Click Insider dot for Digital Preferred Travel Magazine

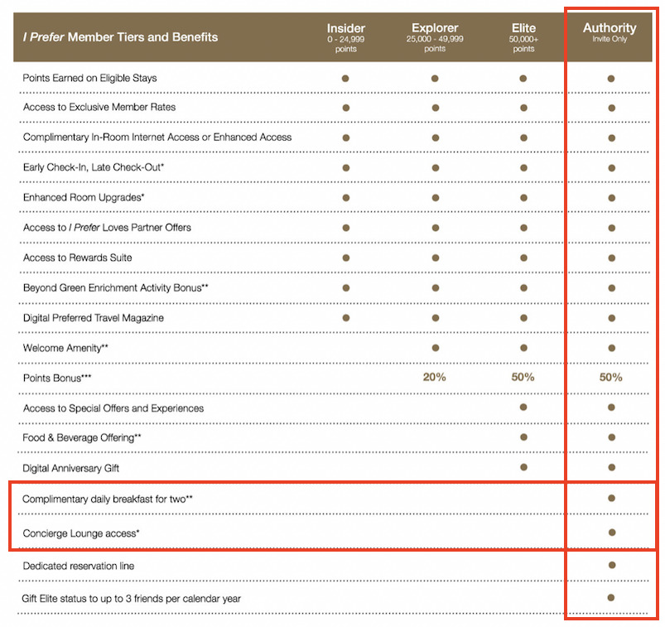click(x=346, y=318)
